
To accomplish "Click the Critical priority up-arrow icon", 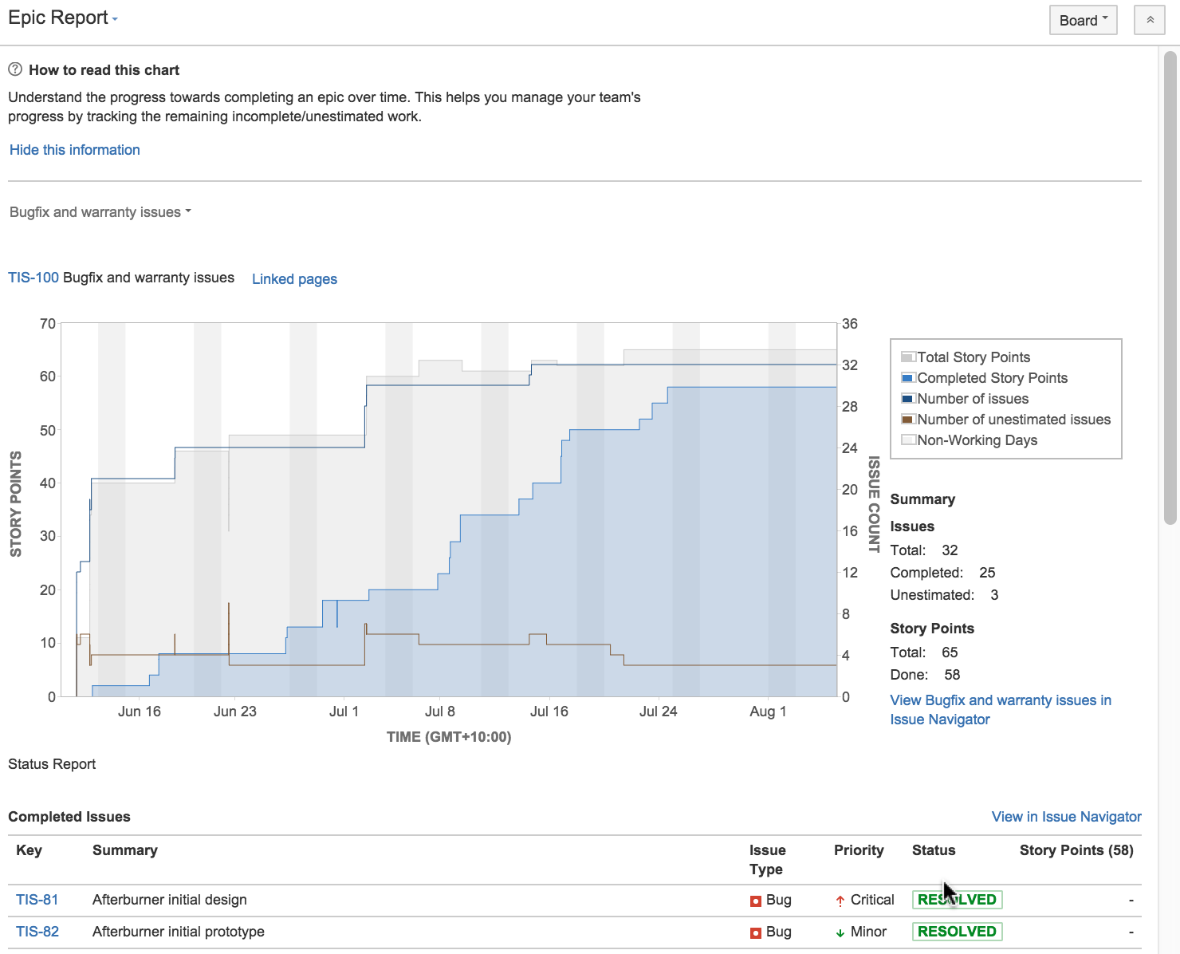I will 840,901.
